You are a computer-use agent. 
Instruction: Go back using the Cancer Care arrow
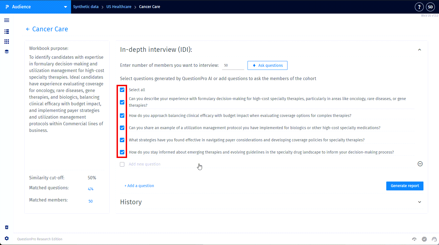pyautogui.click(x=27, y=29)
